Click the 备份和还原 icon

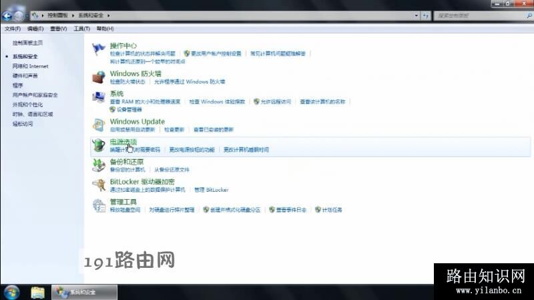click(98, 165)
